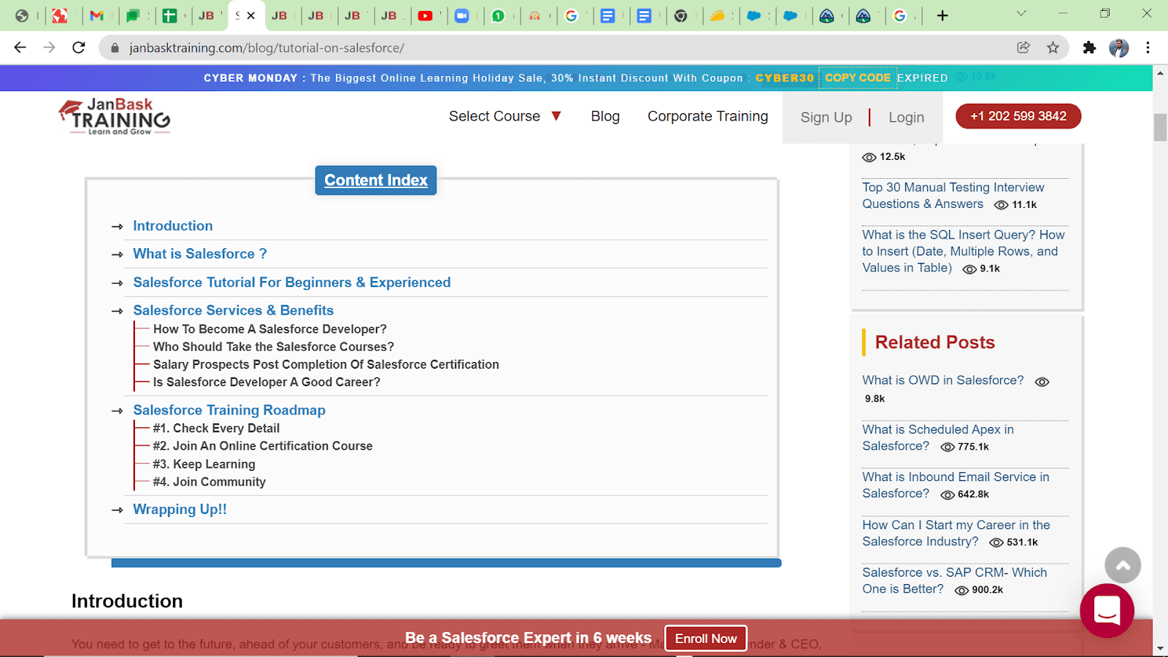Open Top 30 Manual Testing Interview Questions
This screenshot has height=657, width=1168.
click(x=953, y=196)
